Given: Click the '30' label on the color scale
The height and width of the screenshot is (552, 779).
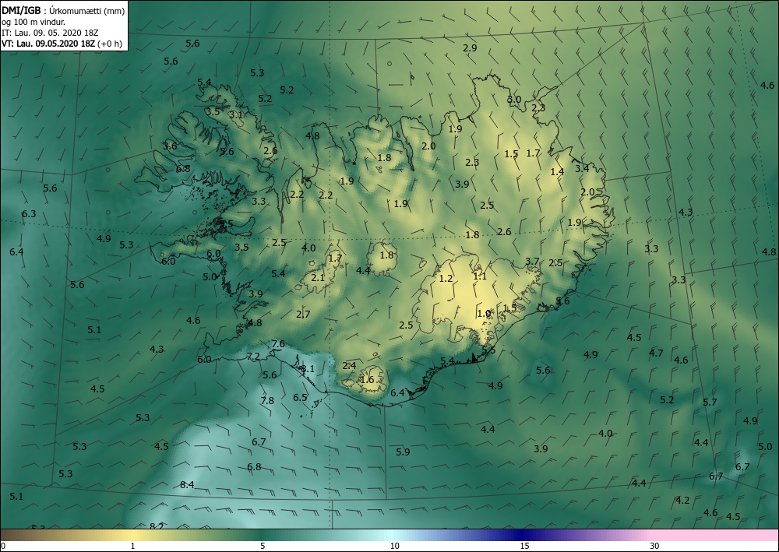Looking at the screenshot, I should [655, 546].
